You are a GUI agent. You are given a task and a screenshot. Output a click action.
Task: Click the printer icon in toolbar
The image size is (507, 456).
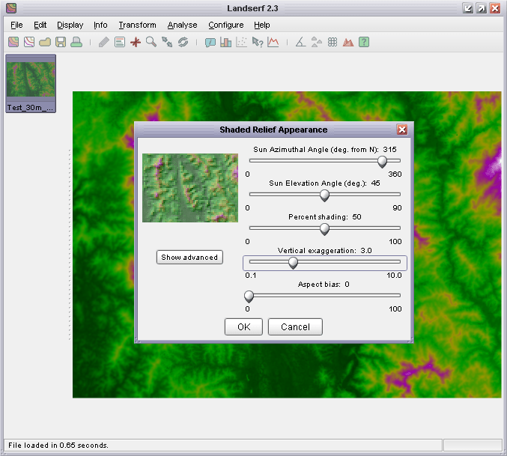click(x=76, y=42)
